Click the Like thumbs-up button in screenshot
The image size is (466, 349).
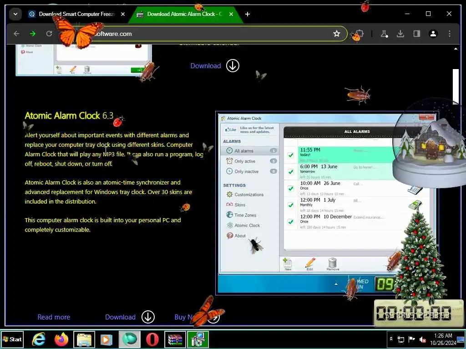point(231,130)
